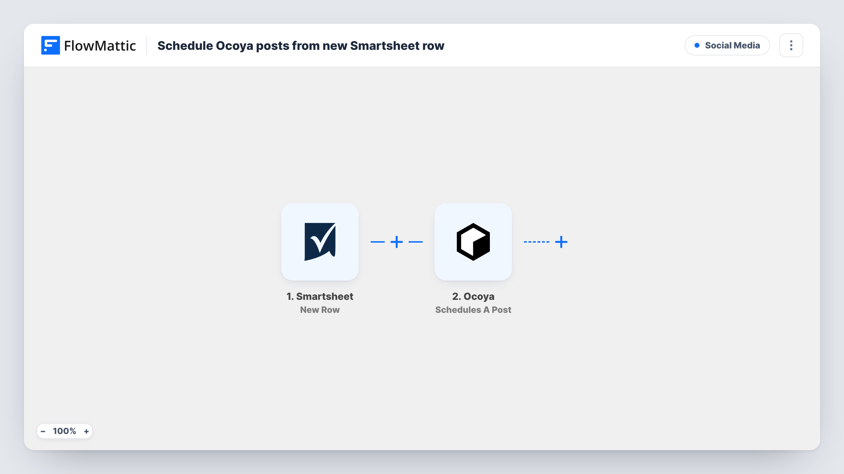Click the Social Media category tag
844x474 pixels.
click(x=727, y=45)
